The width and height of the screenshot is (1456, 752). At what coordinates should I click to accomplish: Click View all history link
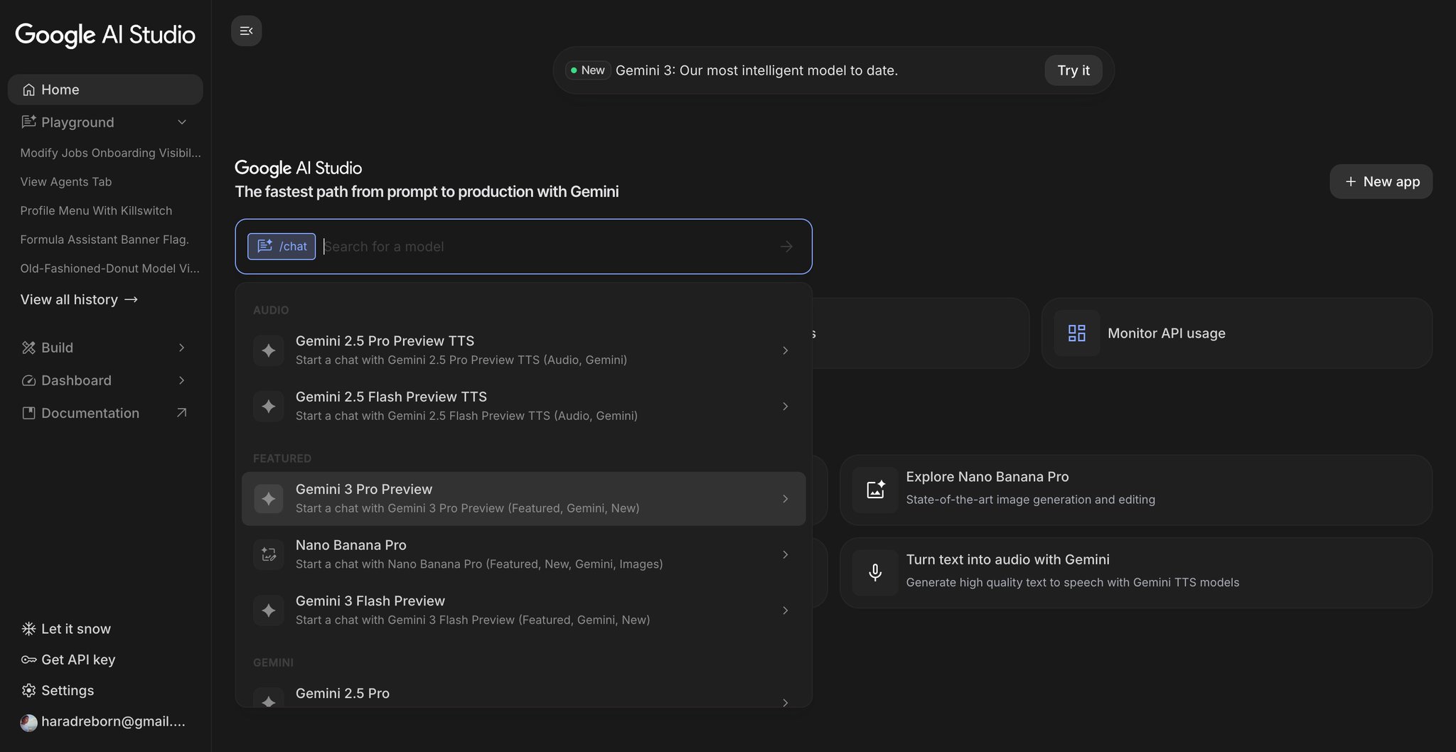[79, 299]
